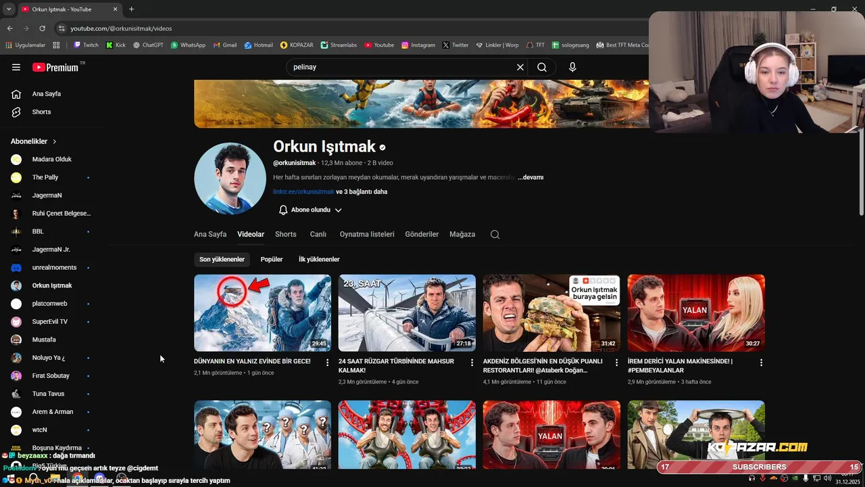Open the tab search dropdown arrow
Viewport: 865px width, 487px height.
[9, 9]
